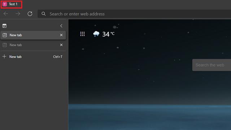Image resolution: width=231 pixels, height=130 pixels.
Task: Open the Test 1 profile button
Action: (11, 4)
